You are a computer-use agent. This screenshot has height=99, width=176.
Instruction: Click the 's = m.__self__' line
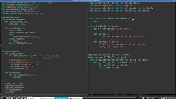[16, 31]
